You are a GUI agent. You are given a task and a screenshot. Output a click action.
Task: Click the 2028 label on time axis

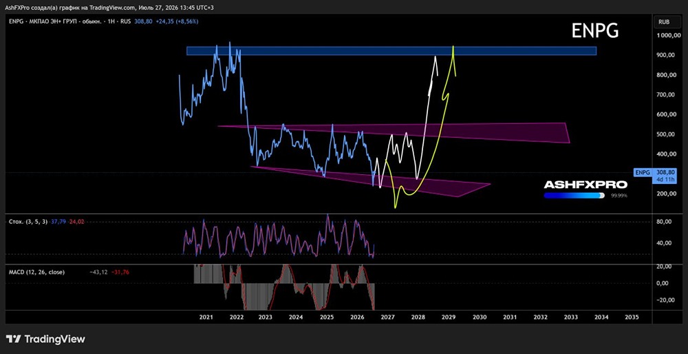click(x=418, y=317)
